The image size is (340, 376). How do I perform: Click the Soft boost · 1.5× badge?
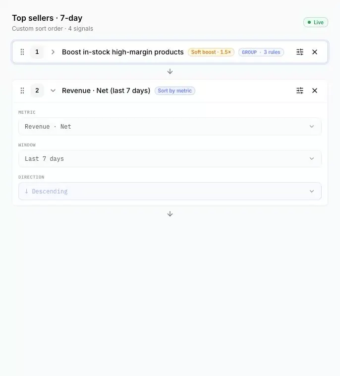click(211, 52)
